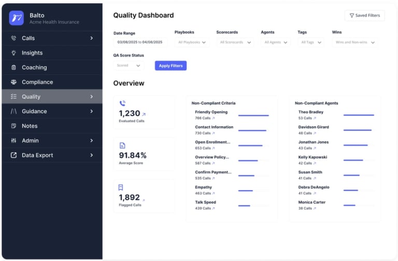Click the Balto logo icon

click(17, 18)
